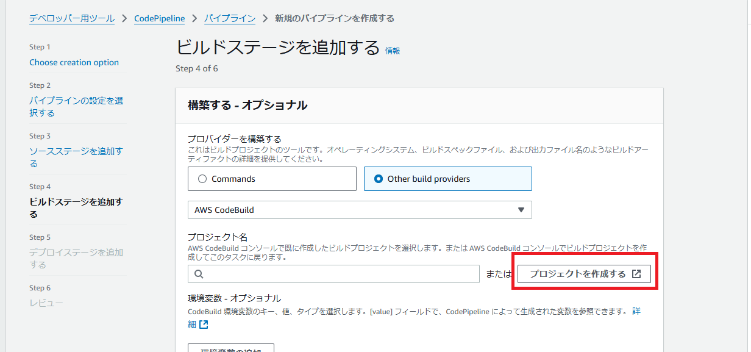Open the デベロッパー用ツール breadcrumb link
The width and height of the screenshot is (751, 352).
point(72,18)
